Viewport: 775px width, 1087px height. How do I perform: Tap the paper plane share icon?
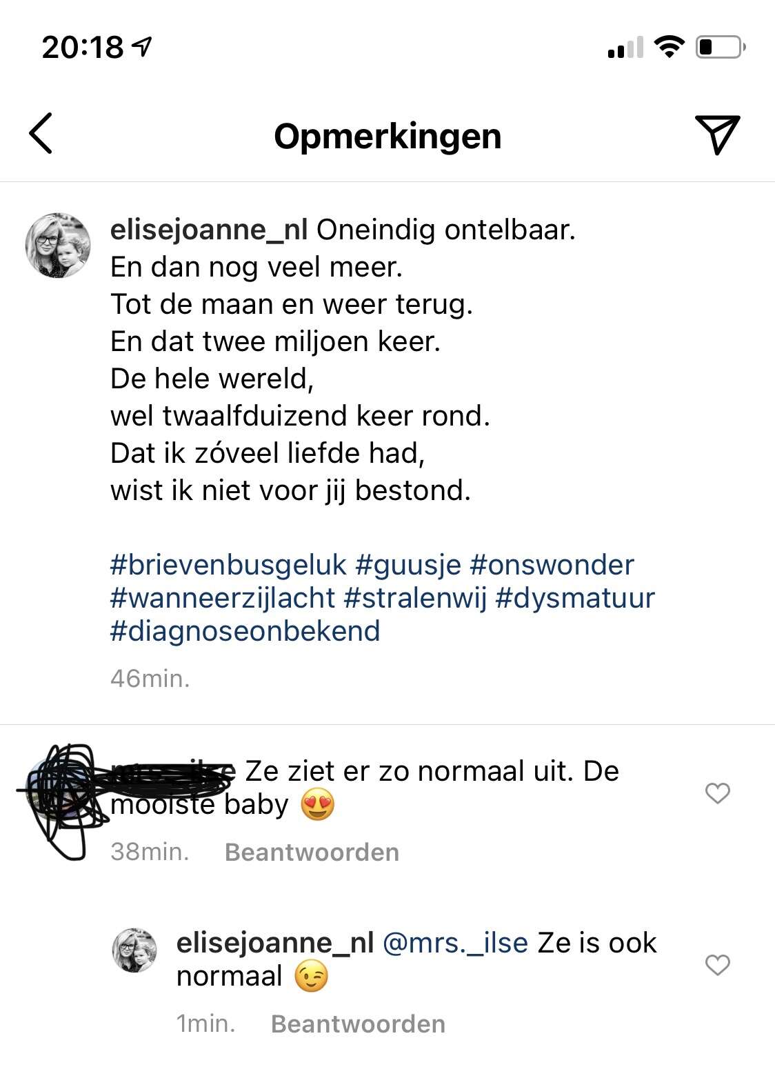tap(717, 134)
